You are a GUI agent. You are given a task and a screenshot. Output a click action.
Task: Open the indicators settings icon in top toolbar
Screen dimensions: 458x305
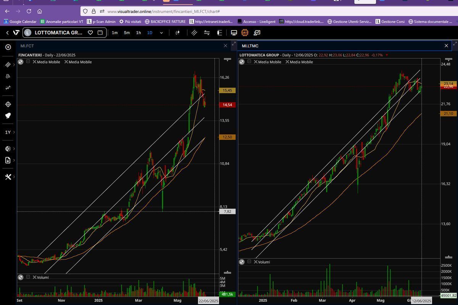pyautogui.click(x=207, y=33)
